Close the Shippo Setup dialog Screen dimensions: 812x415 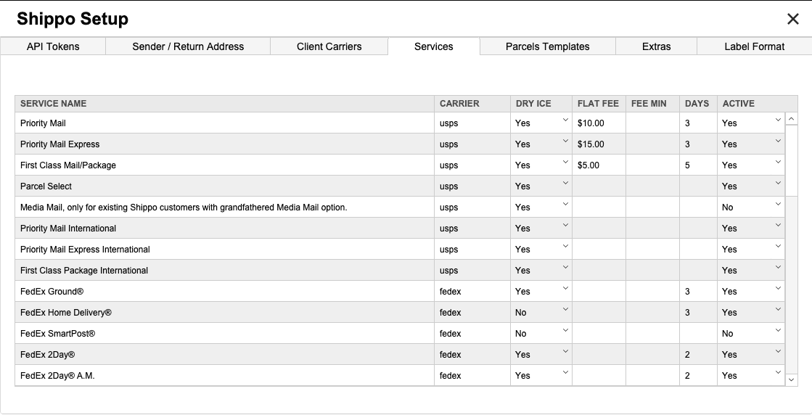(792, 20)
